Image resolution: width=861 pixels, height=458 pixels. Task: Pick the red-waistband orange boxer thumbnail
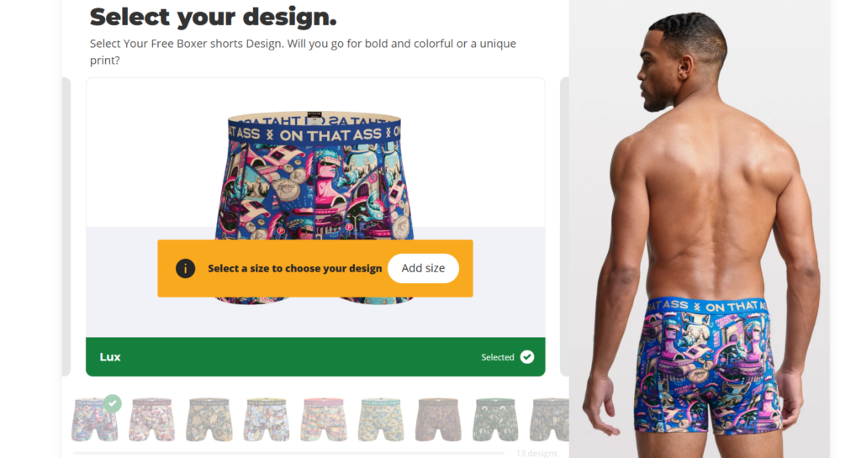(x=324, y=419)
